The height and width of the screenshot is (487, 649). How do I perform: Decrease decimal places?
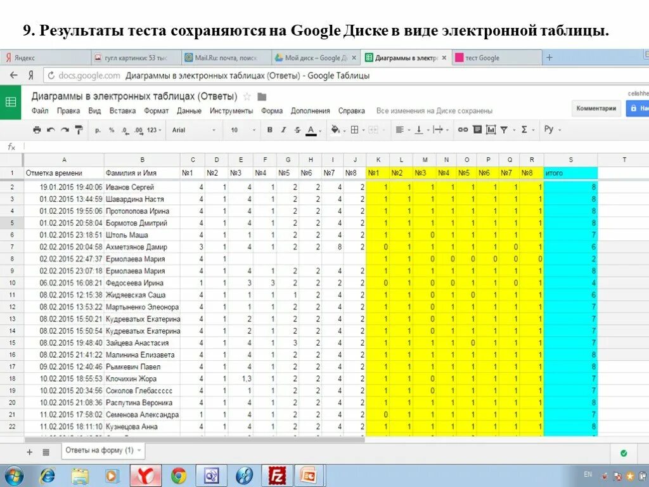tap(125, 130)
